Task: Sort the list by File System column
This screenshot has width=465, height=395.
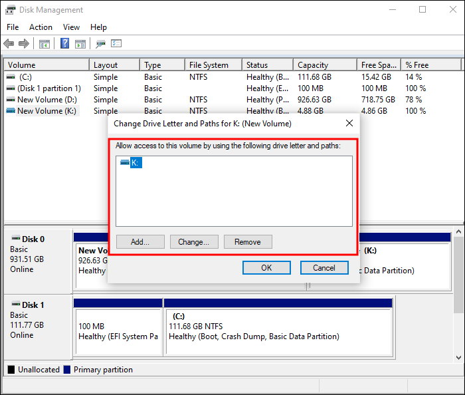Action: (213, 65)
